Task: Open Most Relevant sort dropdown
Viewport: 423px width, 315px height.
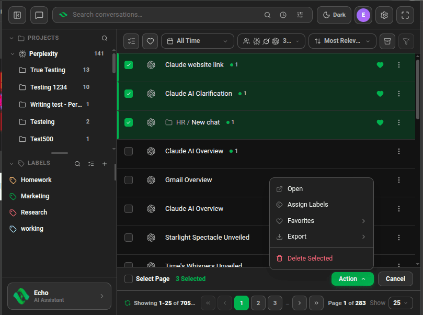Action: [x=342, y=41]
